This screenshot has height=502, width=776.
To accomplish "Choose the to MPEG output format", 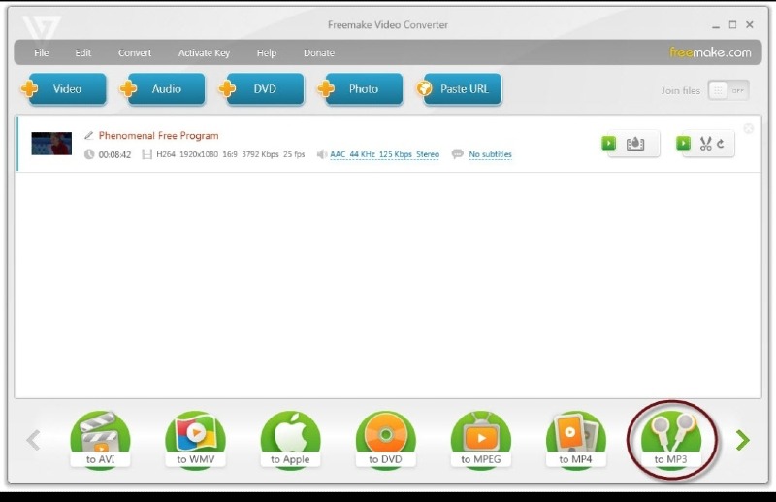I will click(480, 440).
